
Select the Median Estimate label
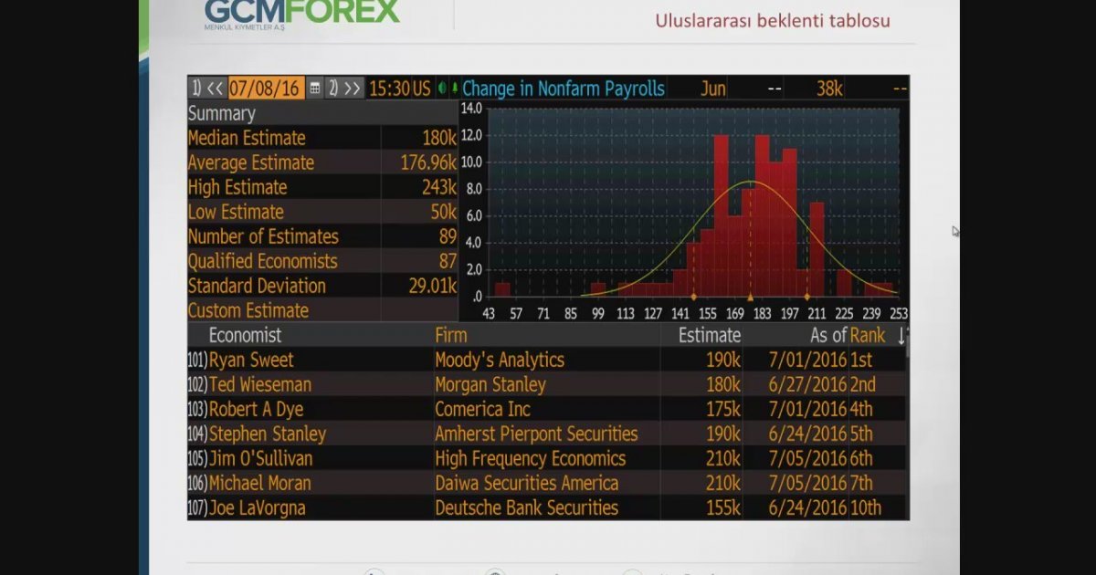point(247,138)
